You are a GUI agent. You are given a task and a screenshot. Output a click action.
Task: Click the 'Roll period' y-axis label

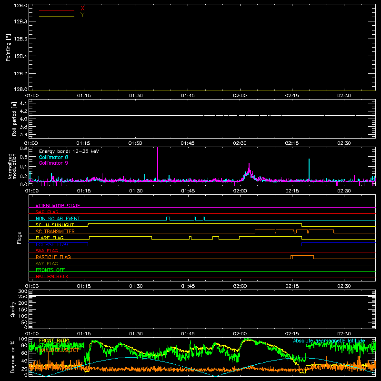pyautogui.click(x=14, y=119)
